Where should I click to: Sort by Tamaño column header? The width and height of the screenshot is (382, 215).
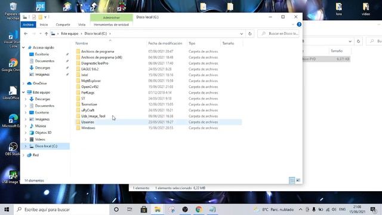click(228, 44)
